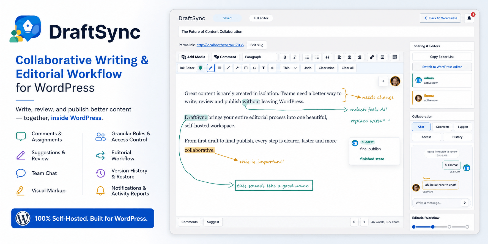488x244 pixels.
Task: Click the third editorial workflow step dot
Action: 449,227
